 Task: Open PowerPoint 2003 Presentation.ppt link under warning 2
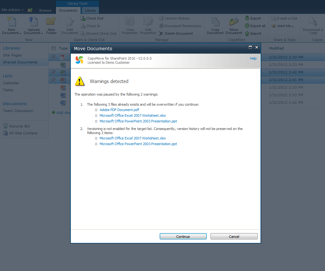pos(138,144)
